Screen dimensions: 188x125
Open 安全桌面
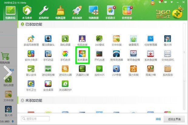coord(48,86)
